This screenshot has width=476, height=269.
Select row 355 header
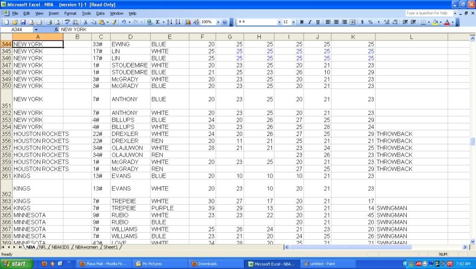coord(6,134)
